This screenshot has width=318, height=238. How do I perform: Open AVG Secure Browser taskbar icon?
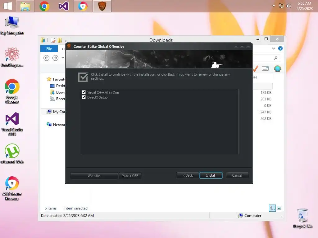(83, 6)
